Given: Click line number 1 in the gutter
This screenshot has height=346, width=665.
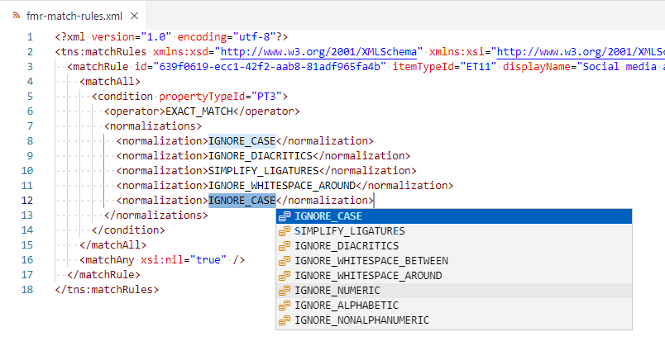Looking at the screenshot, I should (30, 37).
